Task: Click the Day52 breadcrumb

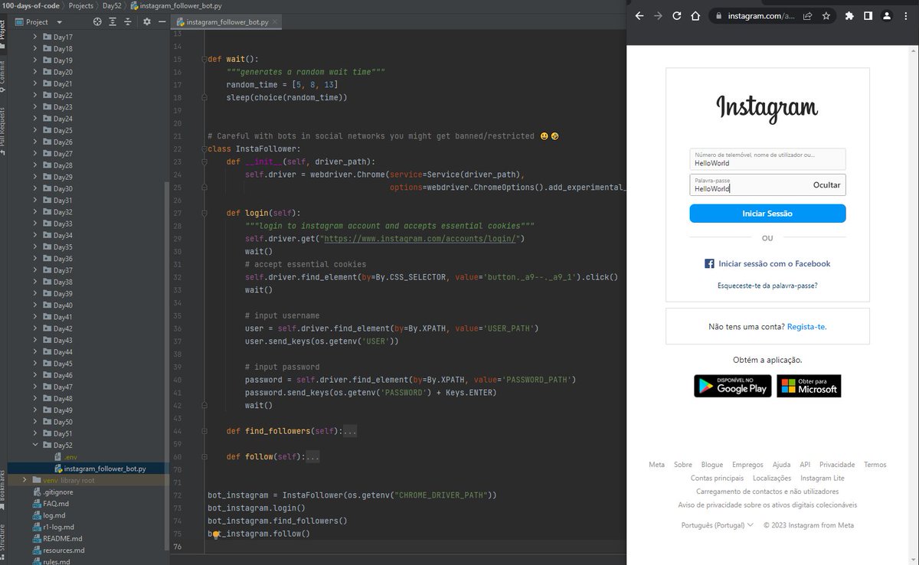Action: pos(112,5)
